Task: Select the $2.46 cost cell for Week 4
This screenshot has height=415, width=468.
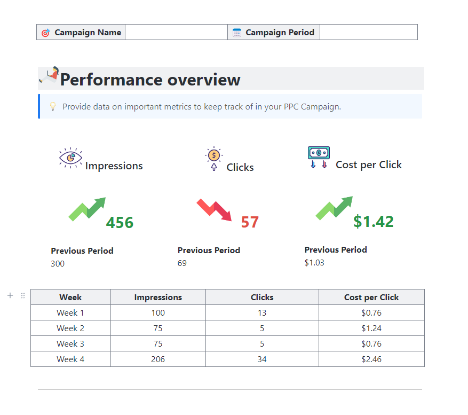Action: [371, 359]
